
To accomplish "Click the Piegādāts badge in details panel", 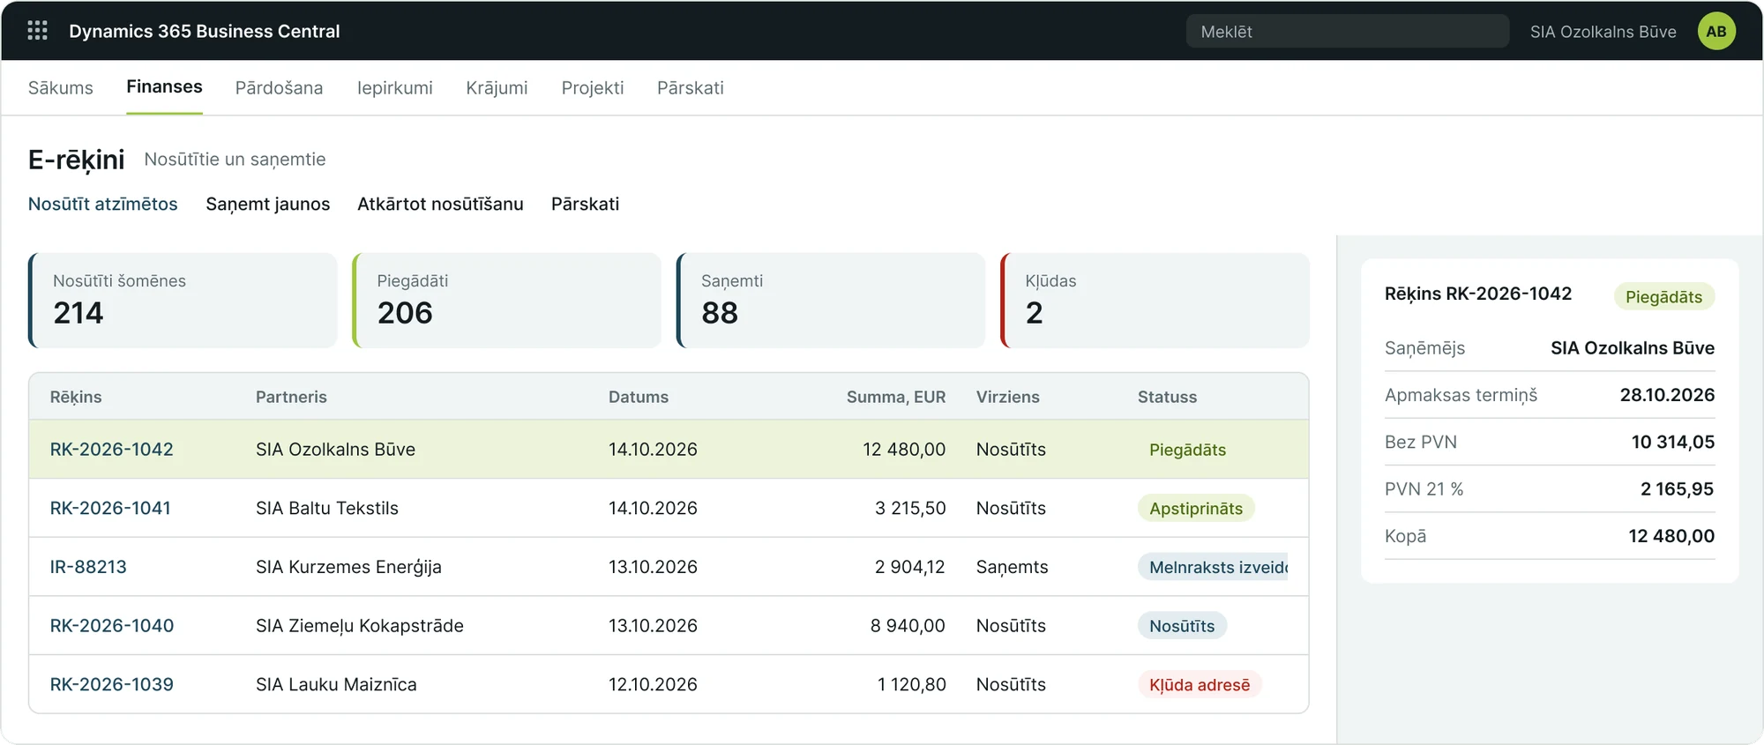I will tap(1663, 297).
